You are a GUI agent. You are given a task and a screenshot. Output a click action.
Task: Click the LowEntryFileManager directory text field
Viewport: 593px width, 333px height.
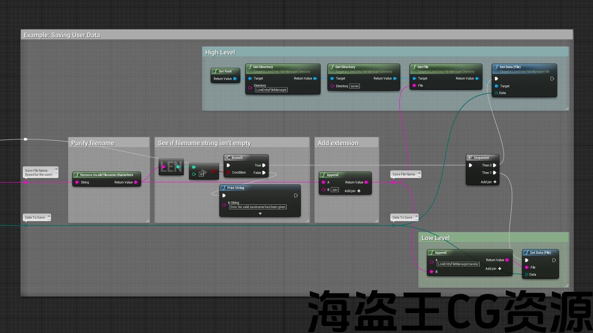pyautogui.click(x=271, y=90)
